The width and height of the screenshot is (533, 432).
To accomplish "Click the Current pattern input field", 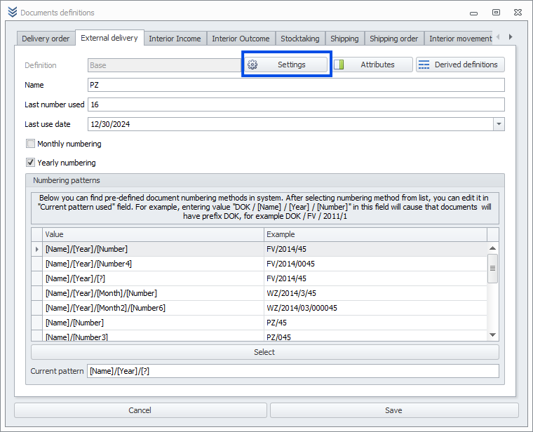I will tap(293, 371).
